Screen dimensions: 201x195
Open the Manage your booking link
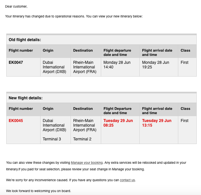(87, 162)
